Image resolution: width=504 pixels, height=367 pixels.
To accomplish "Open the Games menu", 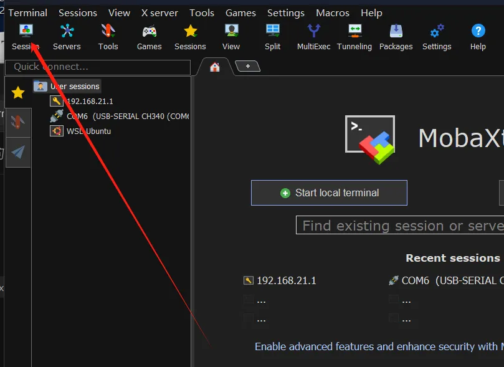I will point(240,13).
